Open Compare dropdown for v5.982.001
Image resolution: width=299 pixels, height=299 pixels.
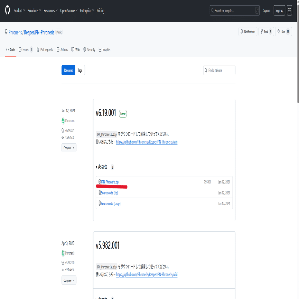(x=69, y=280)
